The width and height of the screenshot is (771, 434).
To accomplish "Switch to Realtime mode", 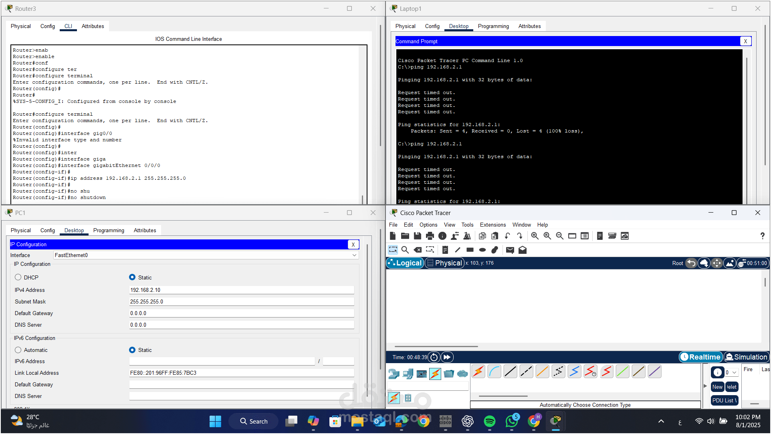I will pos(700,357).
